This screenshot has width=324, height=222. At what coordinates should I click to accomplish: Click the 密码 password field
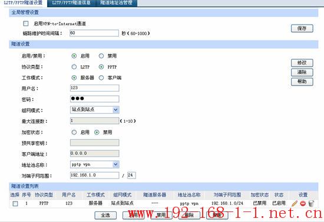pyautogui.click(x=95, y=99)
